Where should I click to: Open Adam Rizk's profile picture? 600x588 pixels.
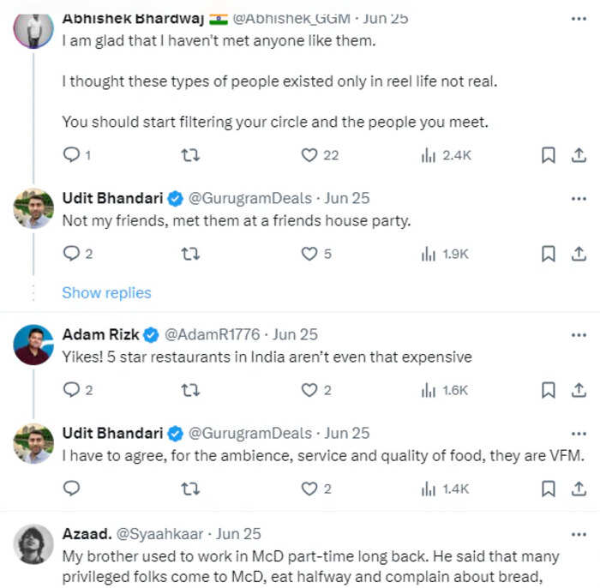pyautogui.click(x=33, y=345)
